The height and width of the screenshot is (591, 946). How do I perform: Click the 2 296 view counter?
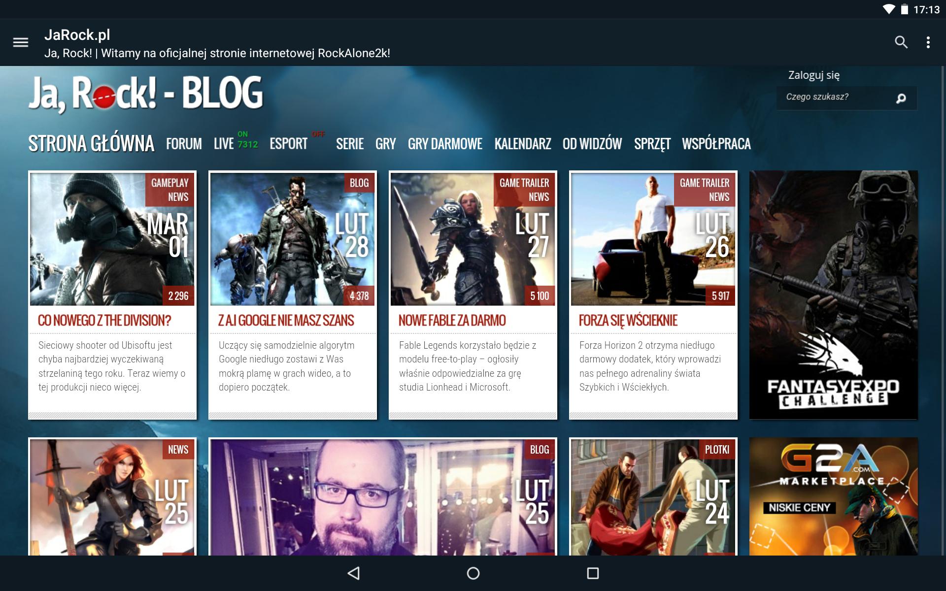[178, 296]
